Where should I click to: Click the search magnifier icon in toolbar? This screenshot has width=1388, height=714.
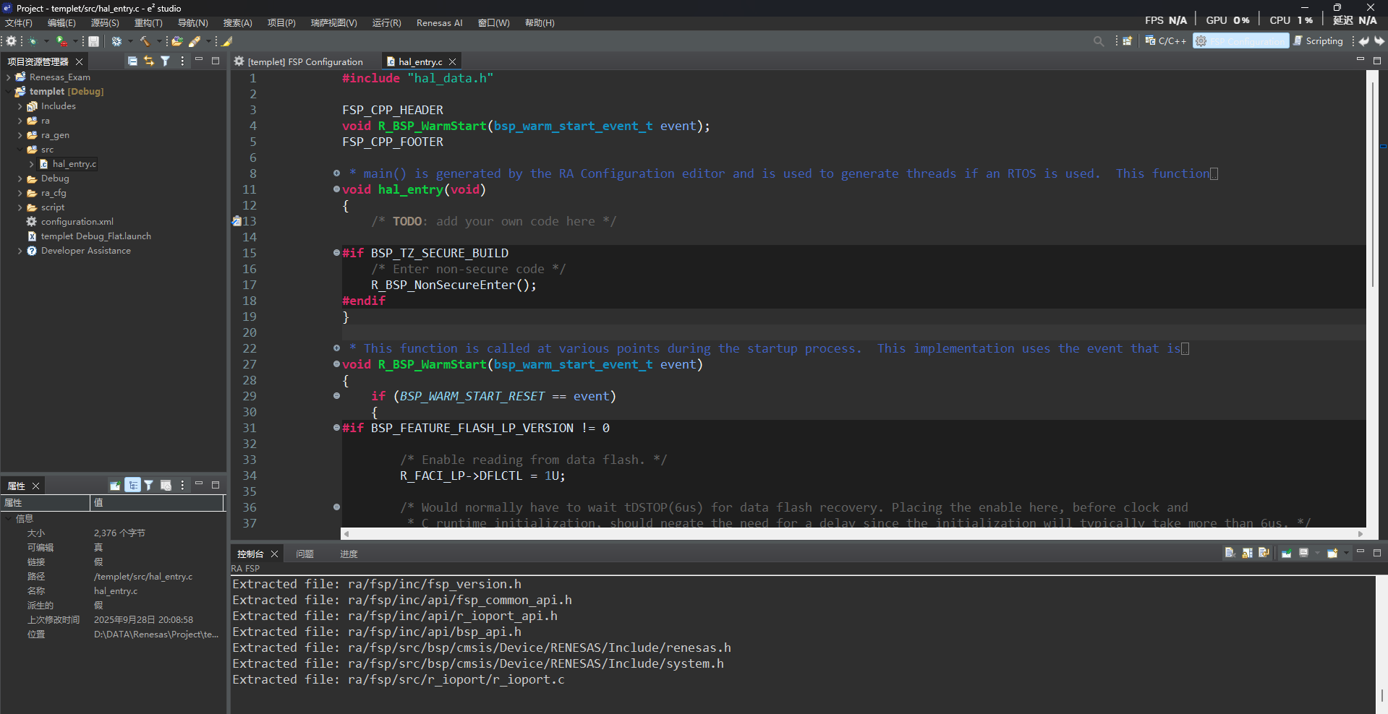point(1099,41)
